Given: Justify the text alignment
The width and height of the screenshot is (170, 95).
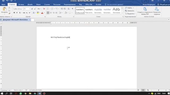Looking at the screenshot, I should pyautogui.click(x=56, y=13).
